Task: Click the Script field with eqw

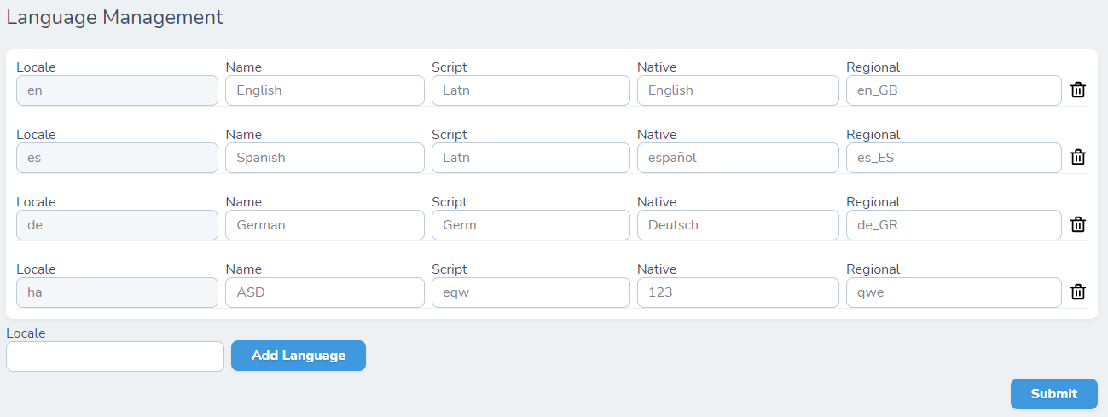Action: (x=531, y=292)
